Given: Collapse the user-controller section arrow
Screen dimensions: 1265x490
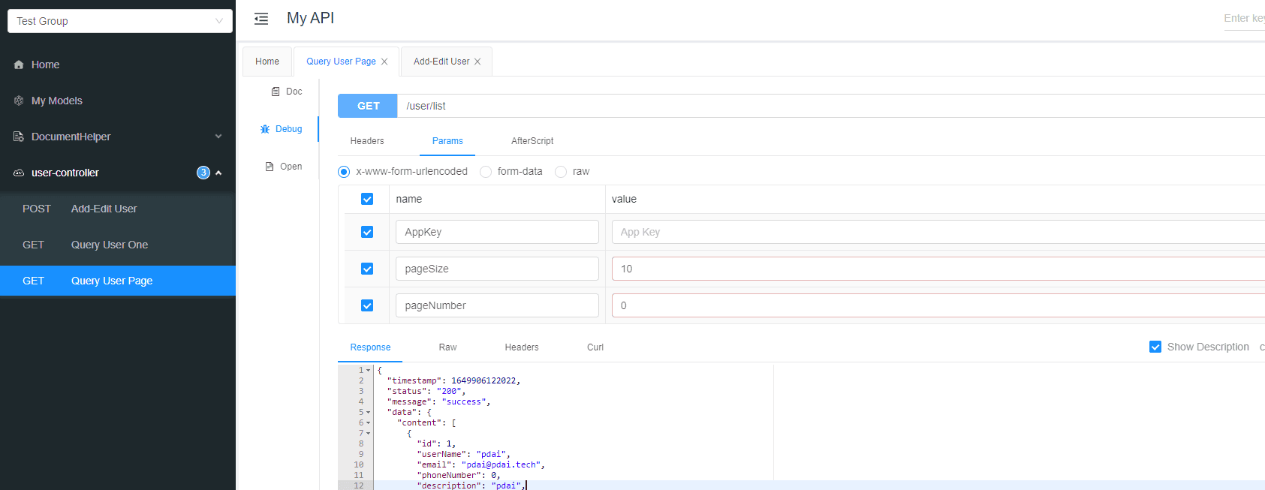Looking at the screenshot, I should pos(218,173).
